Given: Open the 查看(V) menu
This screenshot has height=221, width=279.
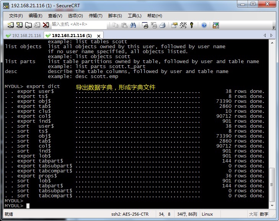Looking at the screenshot, I should coord(55,16).
